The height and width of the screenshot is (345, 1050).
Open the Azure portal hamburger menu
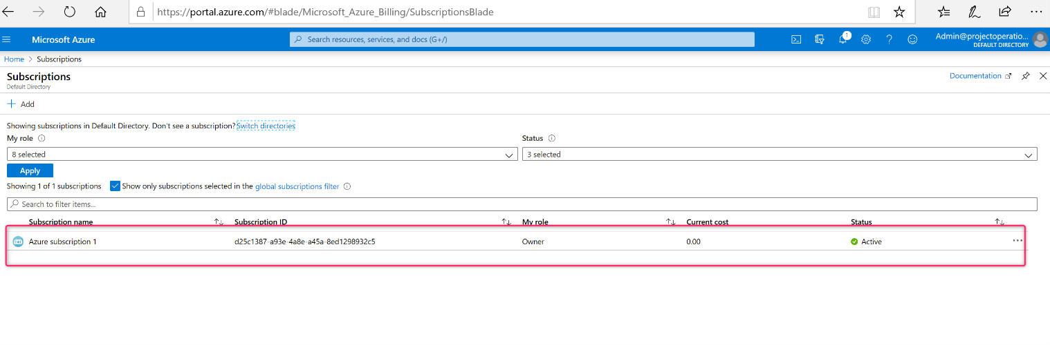point(7,39)
